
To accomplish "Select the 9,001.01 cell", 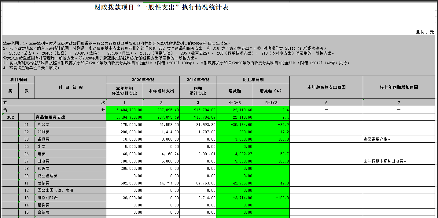I will point(198,154).
